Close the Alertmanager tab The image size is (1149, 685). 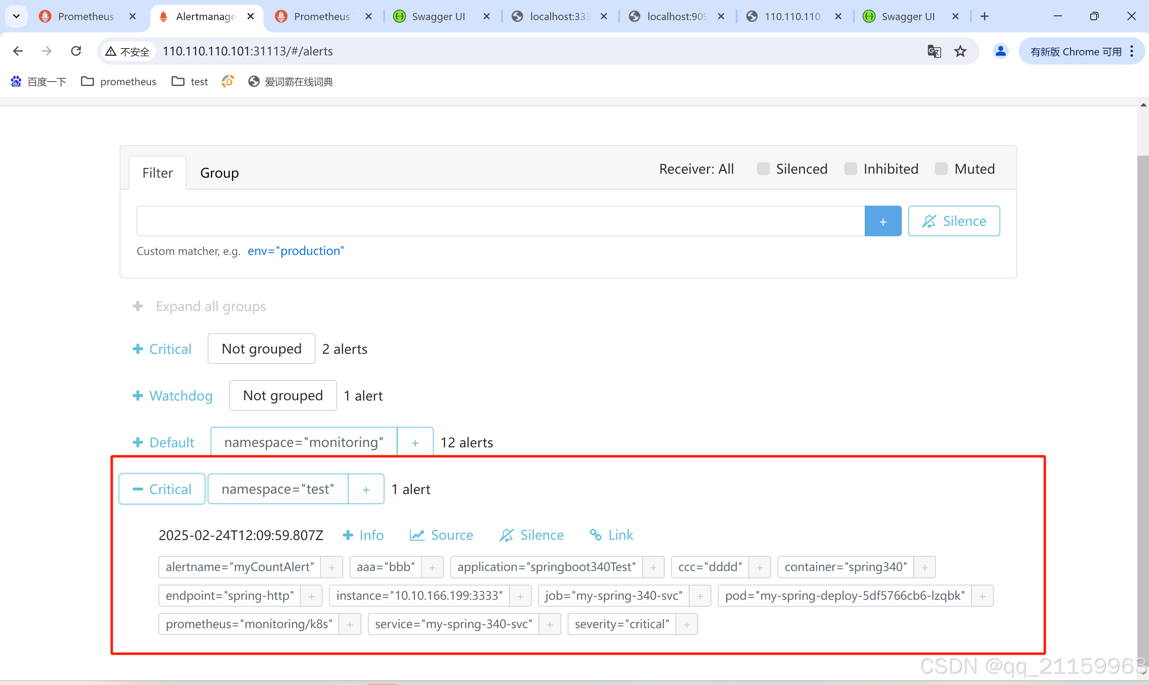click(250, 17)
